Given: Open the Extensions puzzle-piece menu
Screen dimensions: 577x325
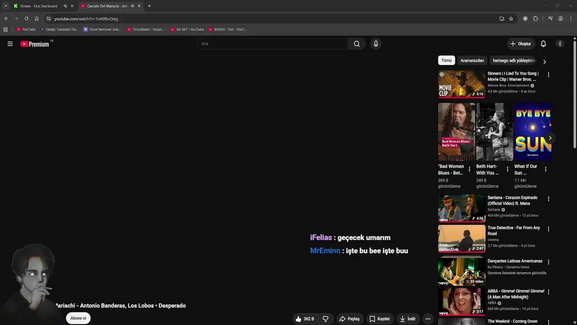Looking at the screenshot, I should tap(536, 19).
